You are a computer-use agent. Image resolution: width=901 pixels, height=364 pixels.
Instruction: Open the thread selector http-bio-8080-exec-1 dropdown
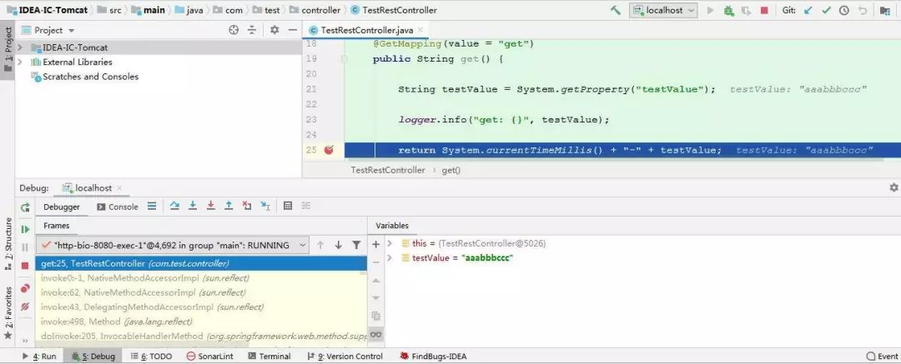[x=173, y=245]
